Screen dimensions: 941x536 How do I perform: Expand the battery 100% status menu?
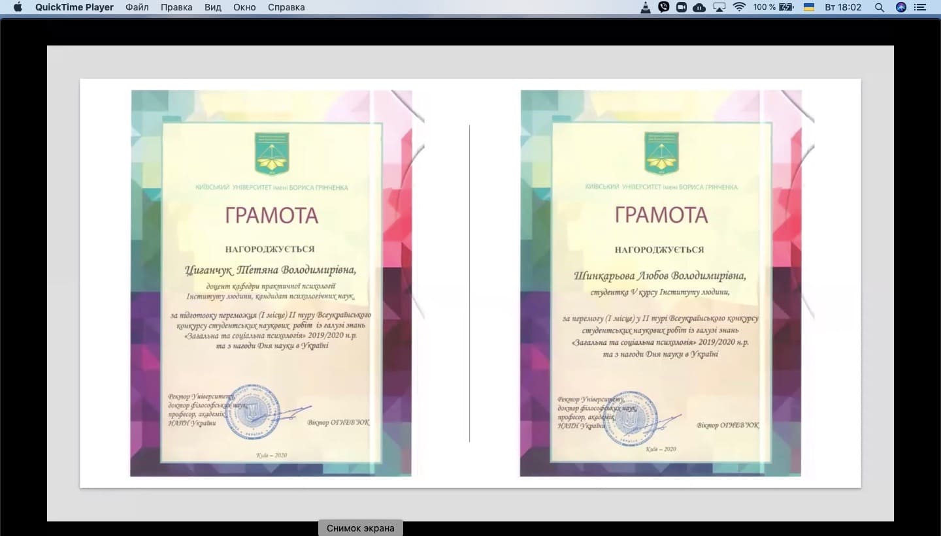[773, 7]
